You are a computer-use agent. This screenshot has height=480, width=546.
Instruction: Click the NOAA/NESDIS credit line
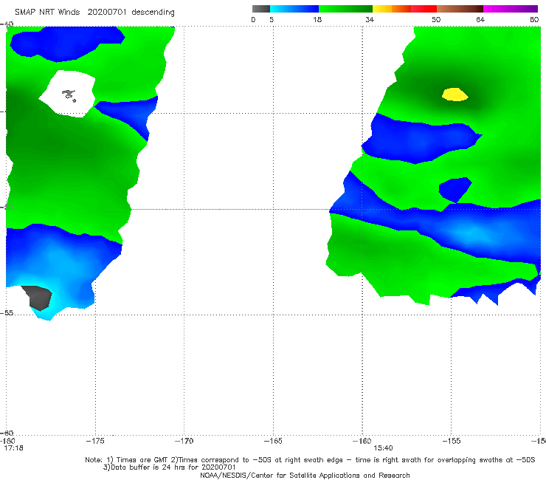coord(305,475)
